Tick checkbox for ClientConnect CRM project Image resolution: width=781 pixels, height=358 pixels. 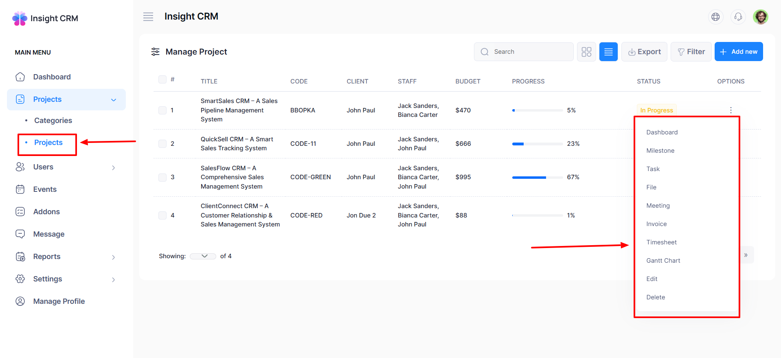[x=162, y=215]
